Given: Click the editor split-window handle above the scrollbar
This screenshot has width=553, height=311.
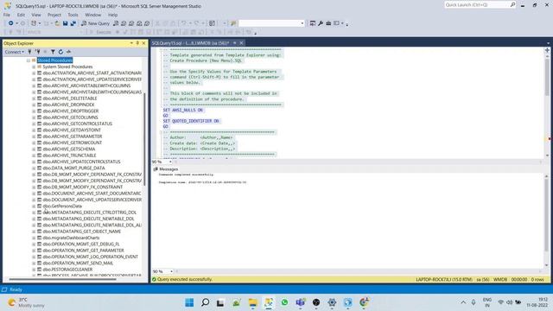Looking at the screenshot, I should (547, 50).
